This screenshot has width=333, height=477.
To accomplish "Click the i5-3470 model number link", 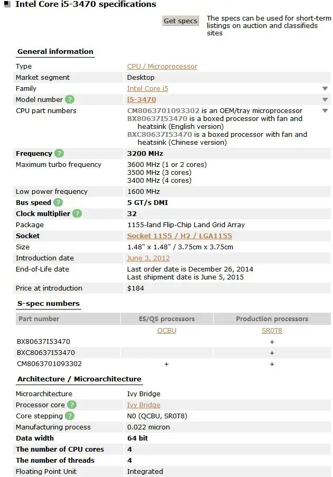I will [x=141, y=99].
